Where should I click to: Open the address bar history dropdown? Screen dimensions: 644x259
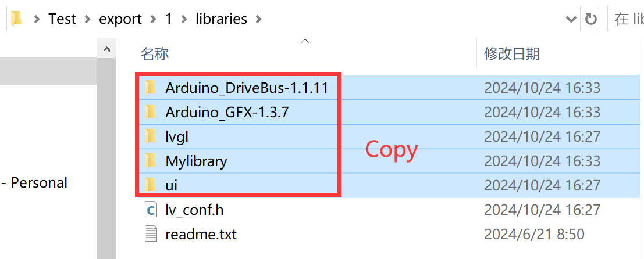click(x=571, y=19)
